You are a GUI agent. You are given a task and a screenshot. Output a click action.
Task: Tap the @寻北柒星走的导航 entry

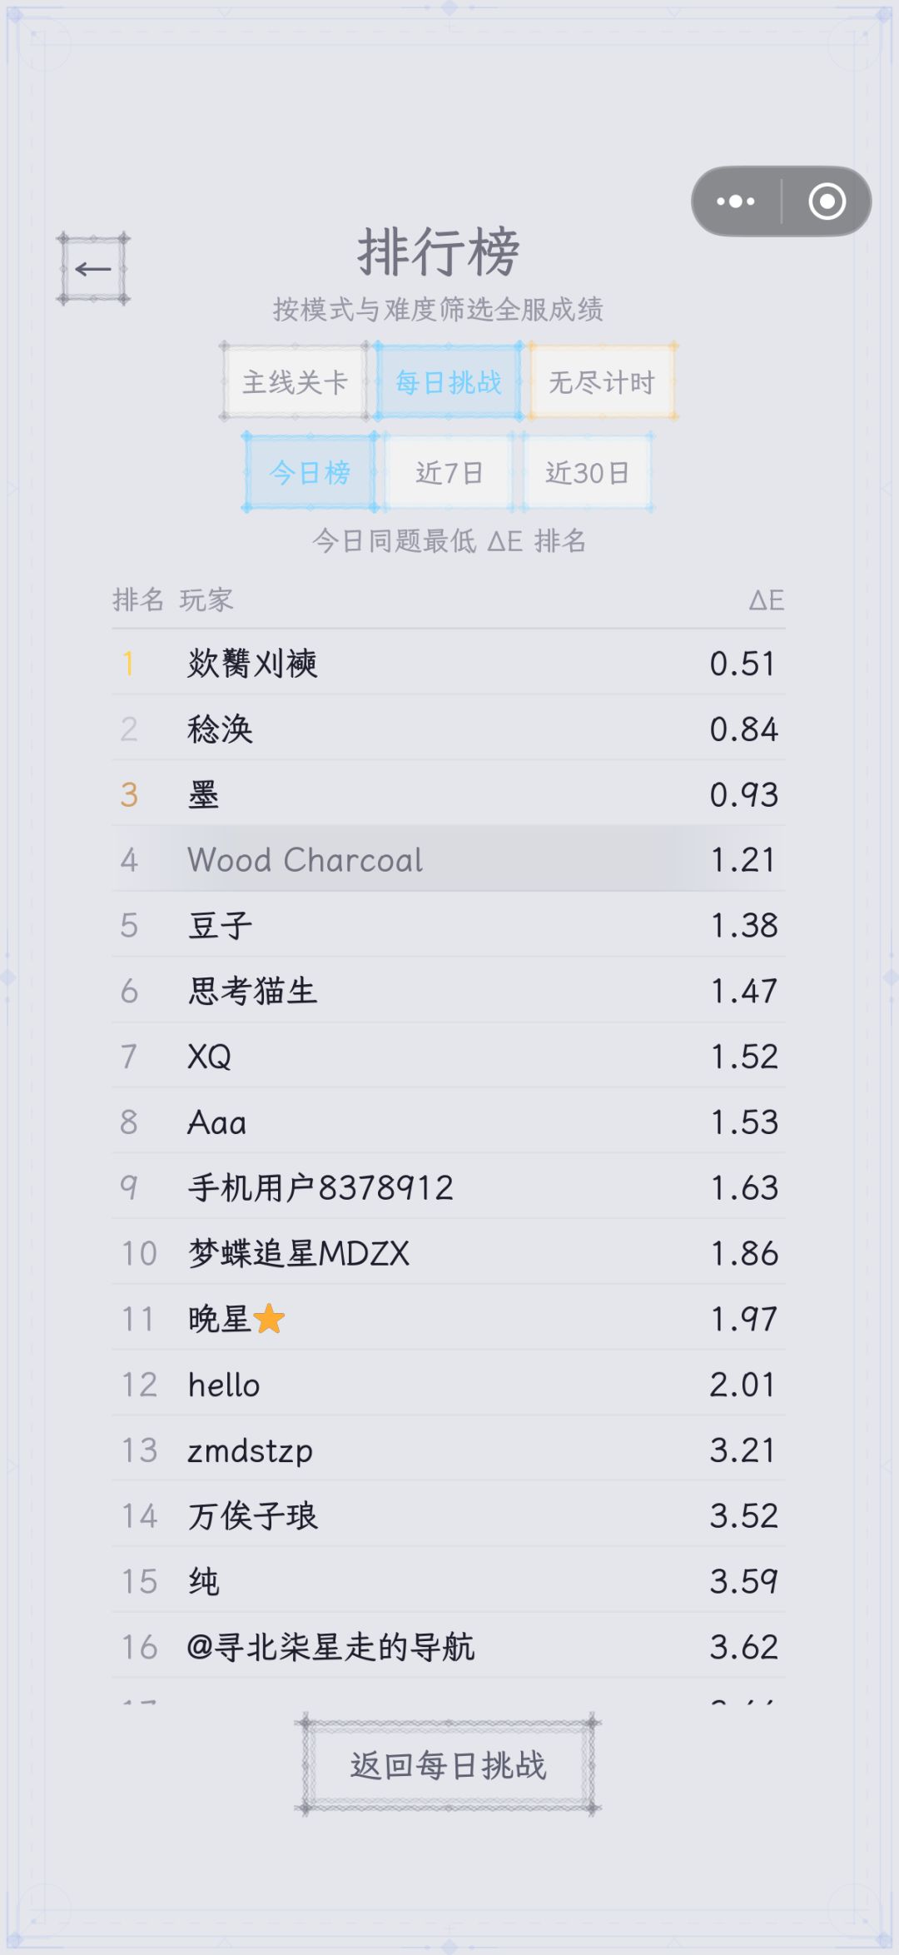pos(449,1647)
